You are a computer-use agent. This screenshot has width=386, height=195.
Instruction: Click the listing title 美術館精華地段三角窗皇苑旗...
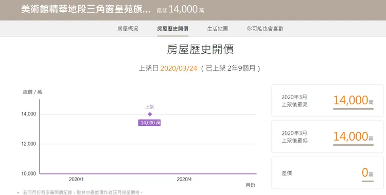click(x=85, y=9)
